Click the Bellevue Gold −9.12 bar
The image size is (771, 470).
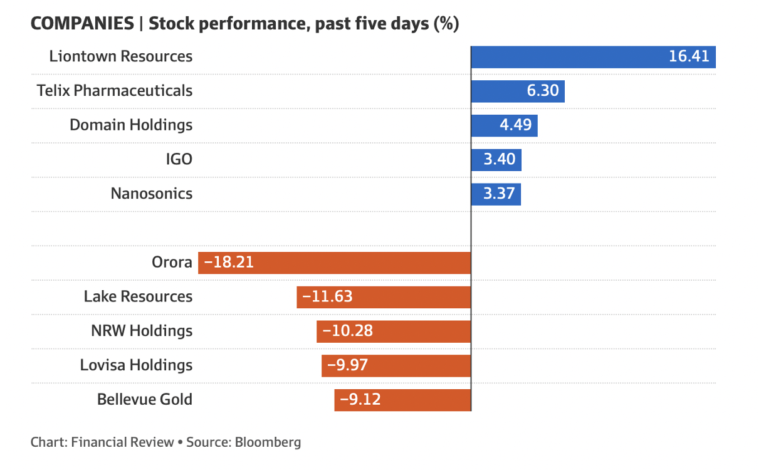click(402, 399)
